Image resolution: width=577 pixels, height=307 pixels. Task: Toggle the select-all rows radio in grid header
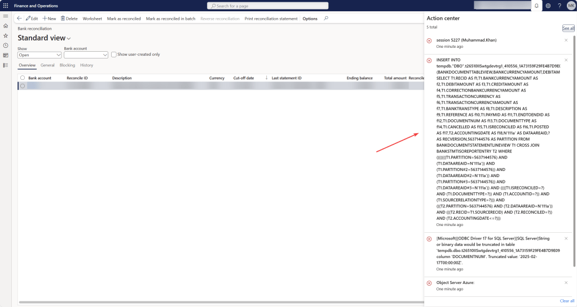coord(23,78)
